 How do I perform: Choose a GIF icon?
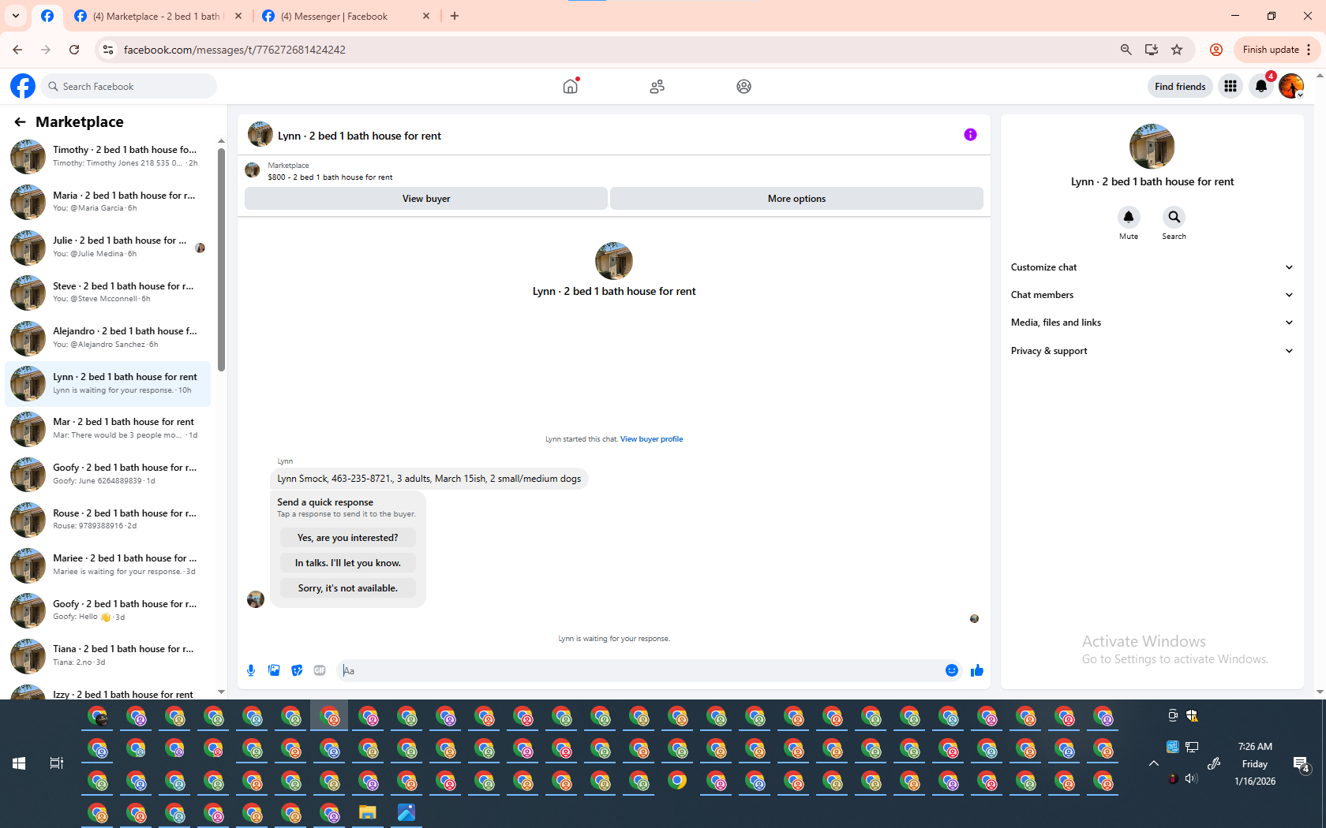point(320,670)
